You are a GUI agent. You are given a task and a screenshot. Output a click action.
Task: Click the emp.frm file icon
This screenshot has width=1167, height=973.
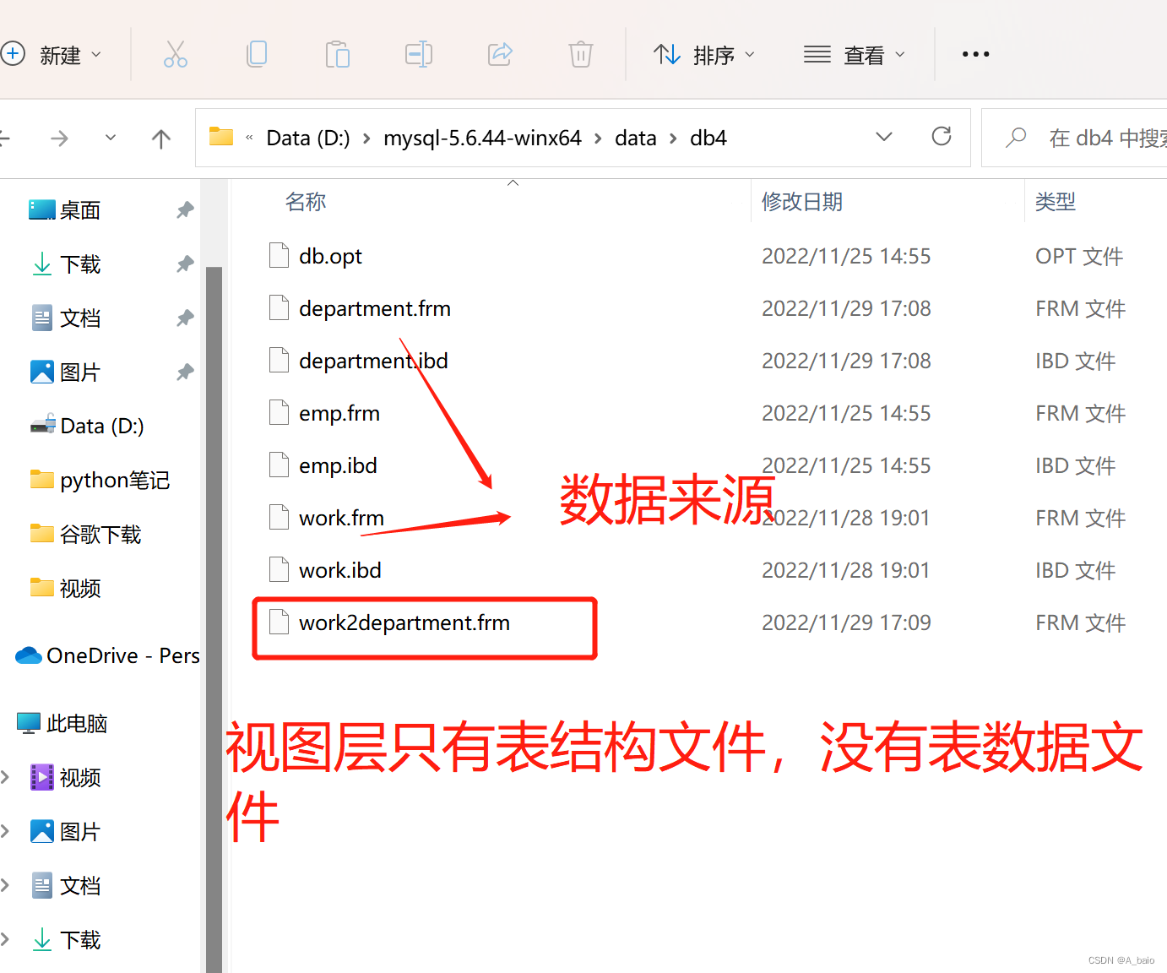(x=279, y=412)
